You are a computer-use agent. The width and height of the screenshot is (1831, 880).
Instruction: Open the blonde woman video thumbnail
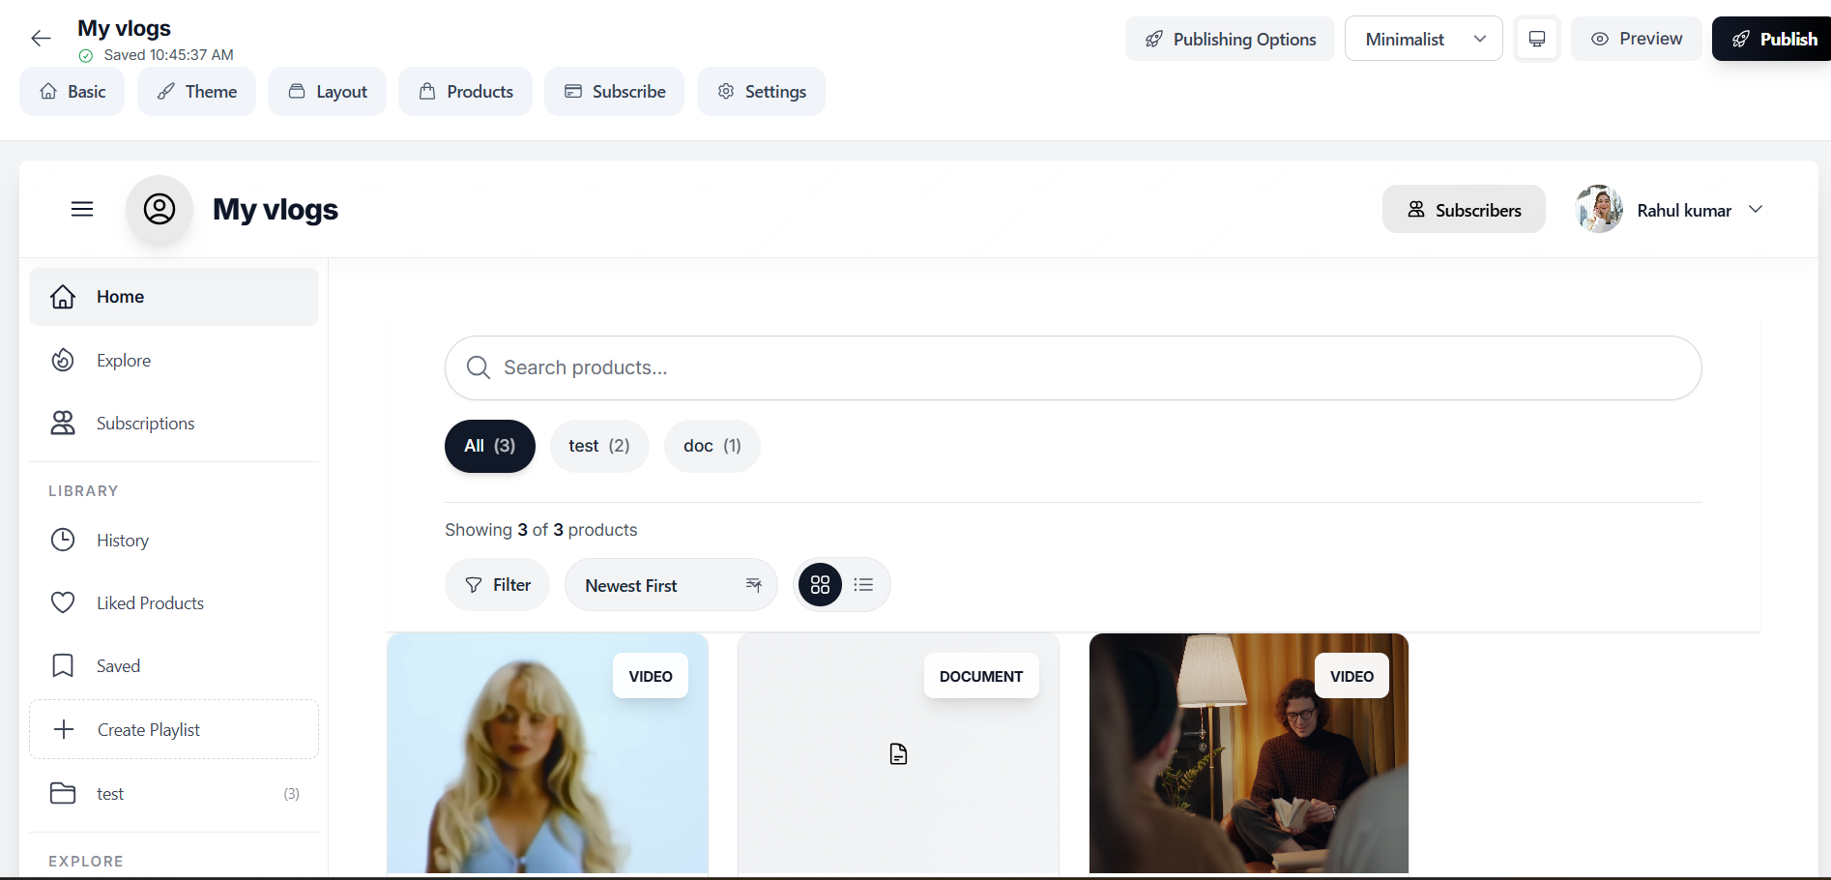tap(547, 753)
